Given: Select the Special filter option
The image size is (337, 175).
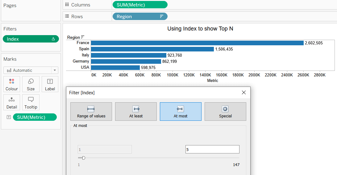Looking at the screenshot, I should (x=225, y=112).
